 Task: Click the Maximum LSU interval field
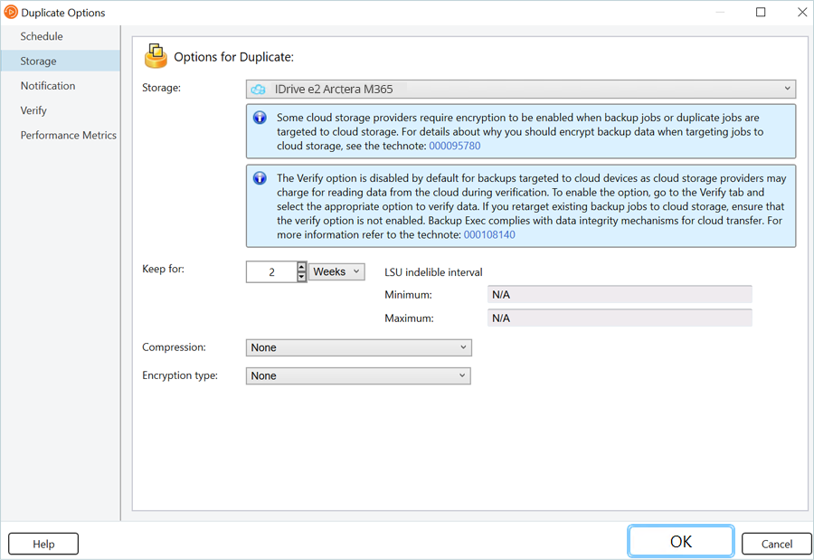click(x=620, y=318)
